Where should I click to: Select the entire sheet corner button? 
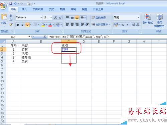(3, 42)
